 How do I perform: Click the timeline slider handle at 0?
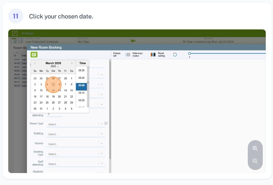click(190, 54)
